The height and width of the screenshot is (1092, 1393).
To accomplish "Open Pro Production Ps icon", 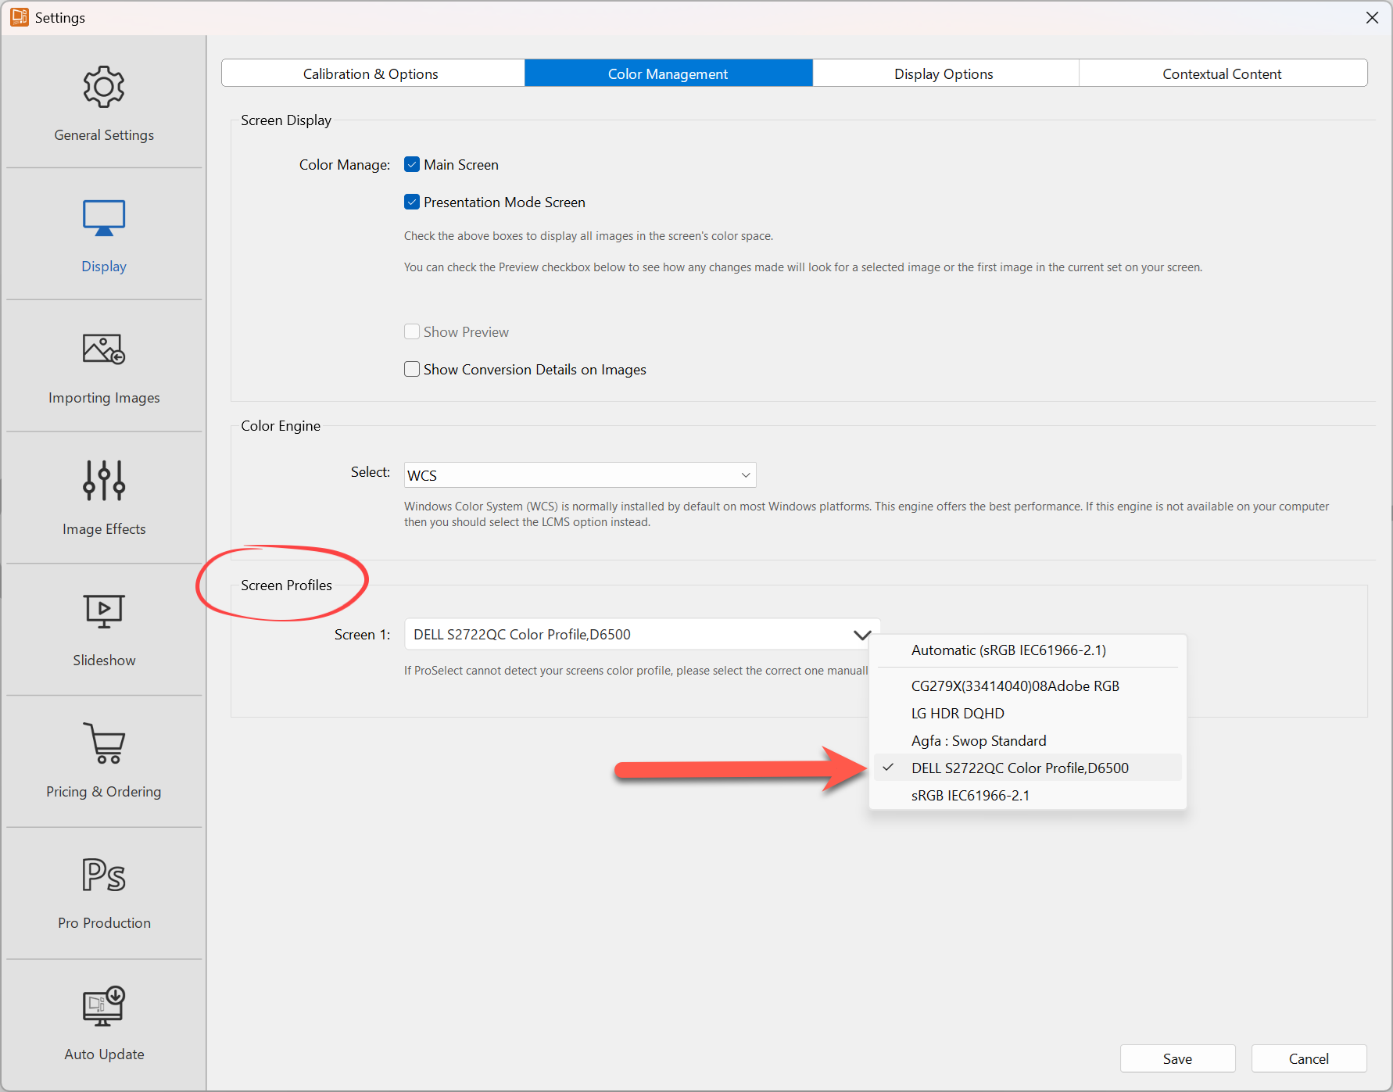I will (104, 875).
